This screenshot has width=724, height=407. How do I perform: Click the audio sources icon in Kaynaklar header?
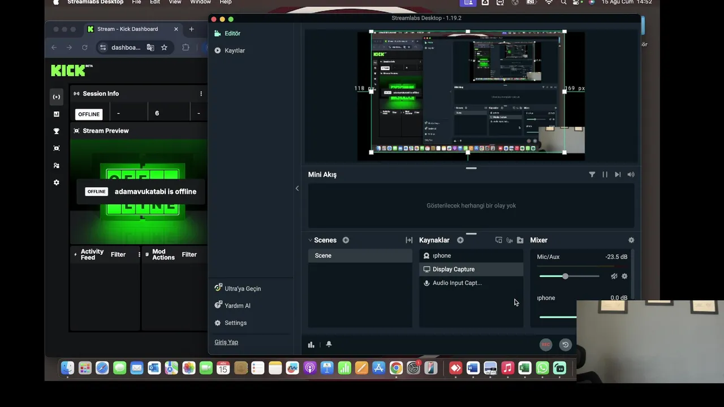pos(509,240)
